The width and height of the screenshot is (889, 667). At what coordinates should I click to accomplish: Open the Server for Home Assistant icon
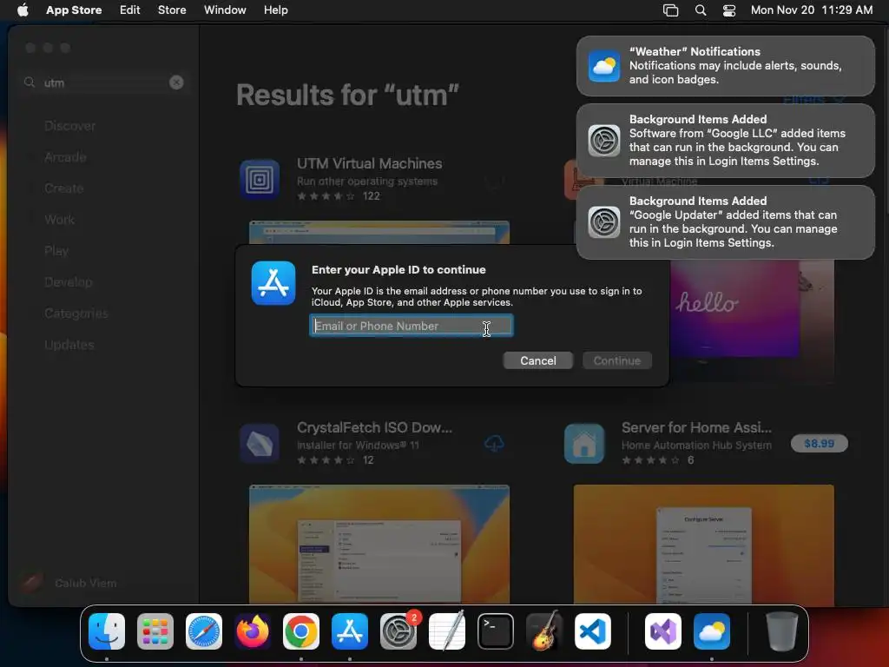click(584, 444)
